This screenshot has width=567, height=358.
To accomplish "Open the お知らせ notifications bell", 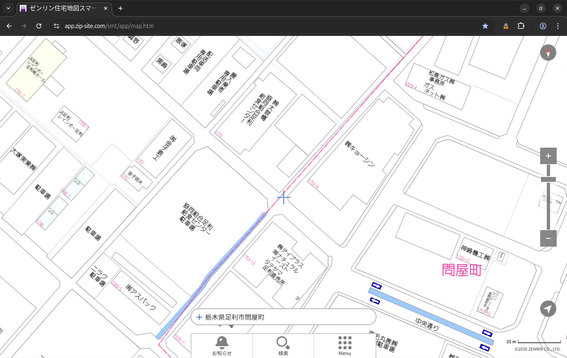I will click(x=222, y=345).
